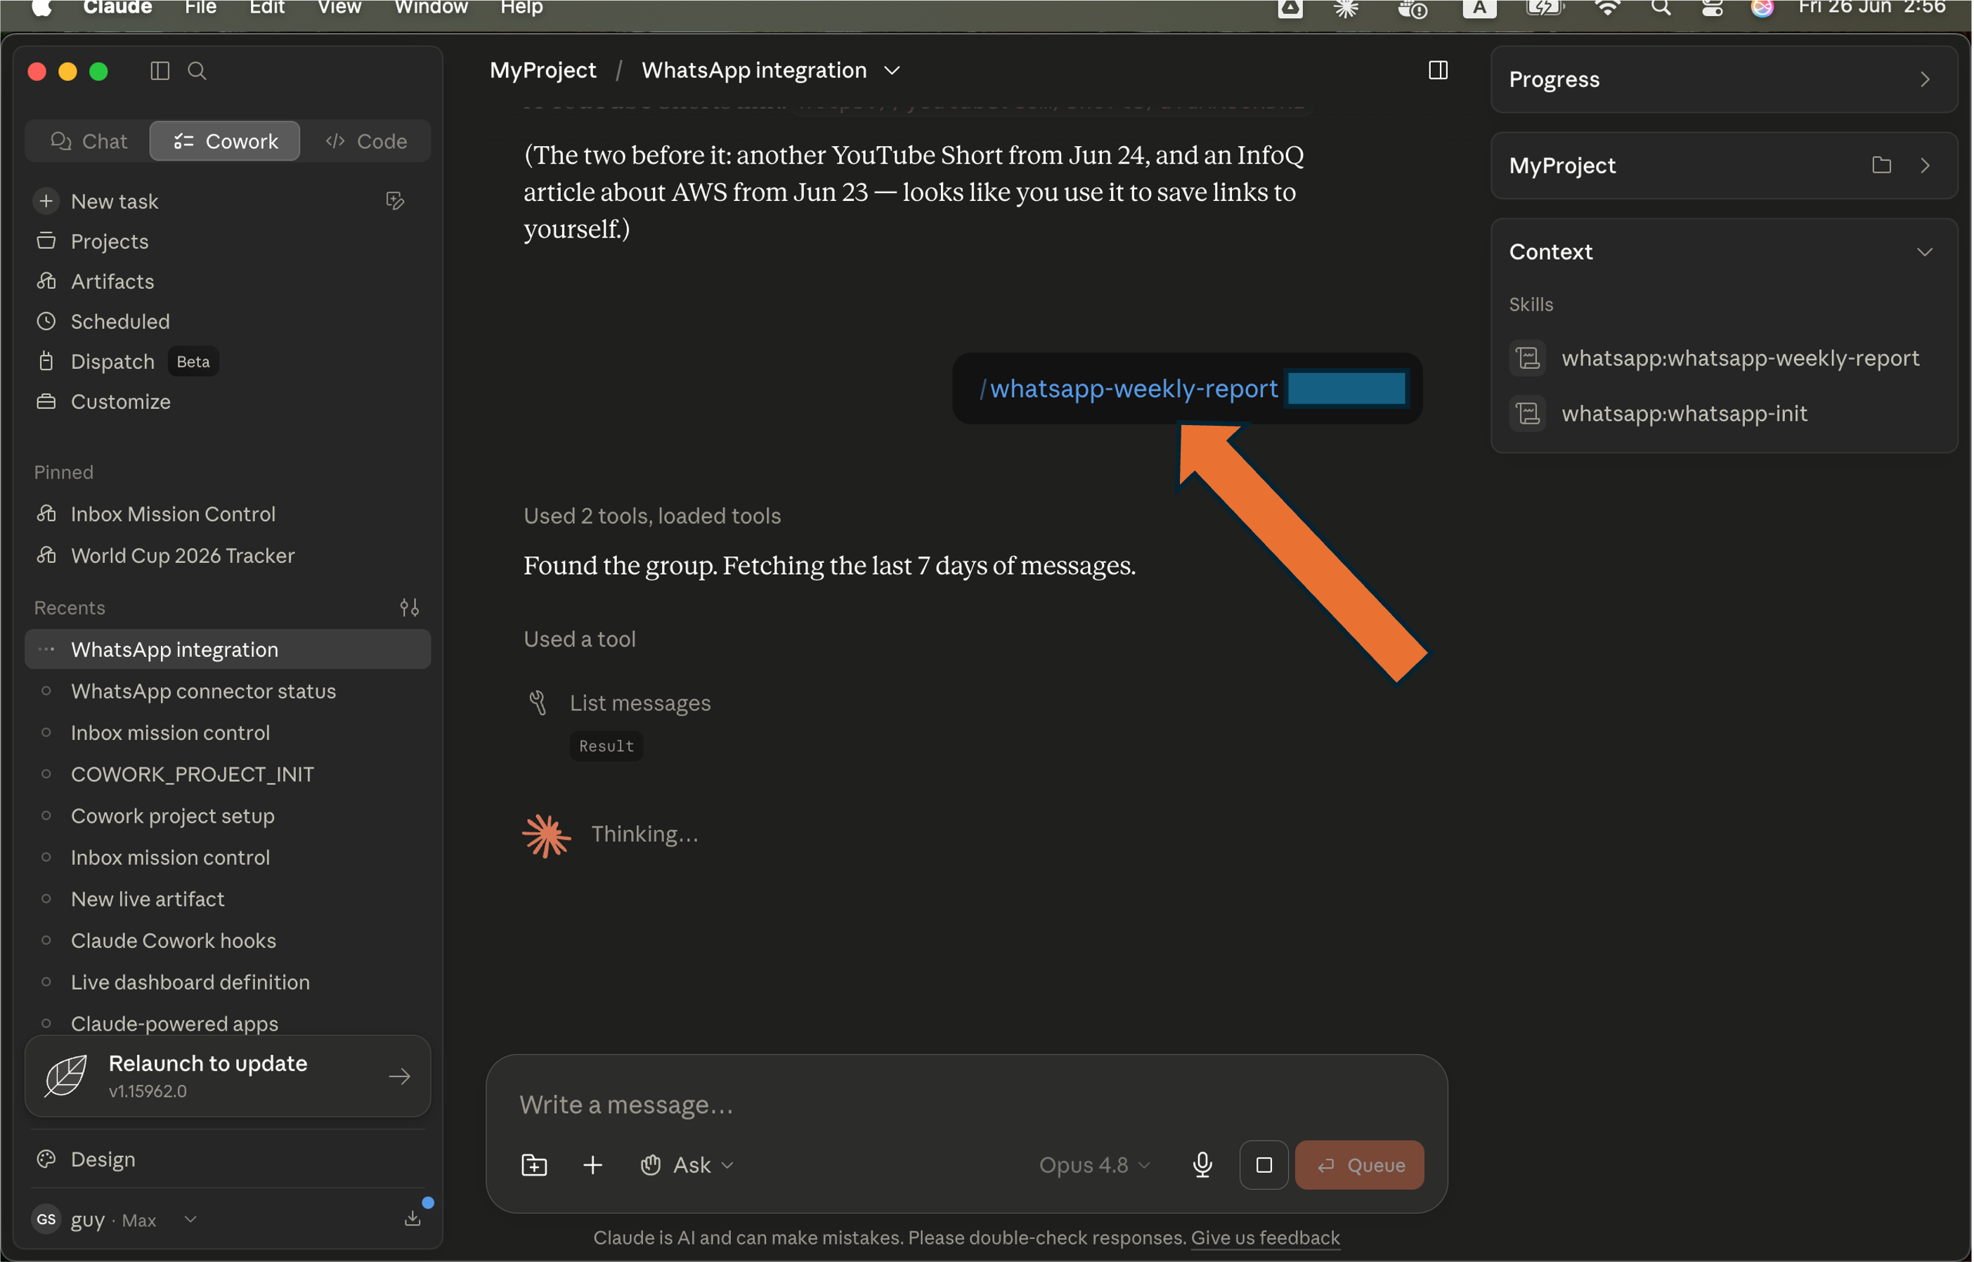Switch to the Code tab
Viewport: 1974px width, 1262px height.
[365, 141]
